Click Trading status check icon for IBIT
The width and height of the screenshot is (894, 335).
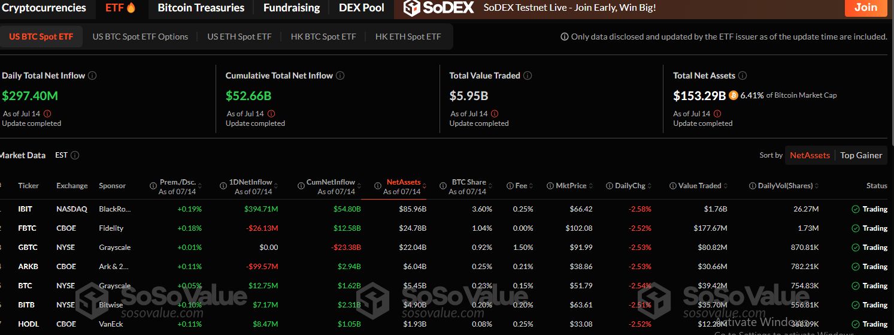pyautogui.click(x=856, y=209)
